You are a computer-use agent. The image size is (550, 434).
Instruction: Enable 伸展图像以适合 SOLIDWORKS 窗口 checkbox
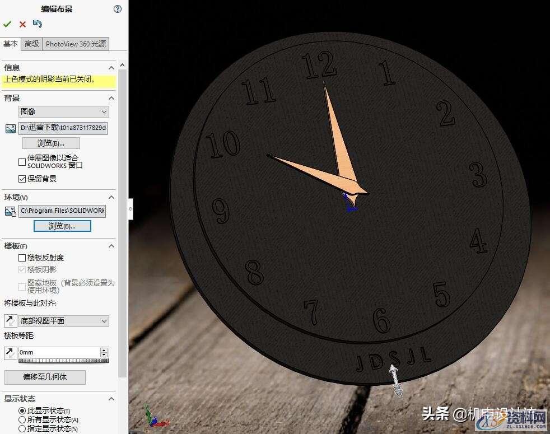coord(22,162)
